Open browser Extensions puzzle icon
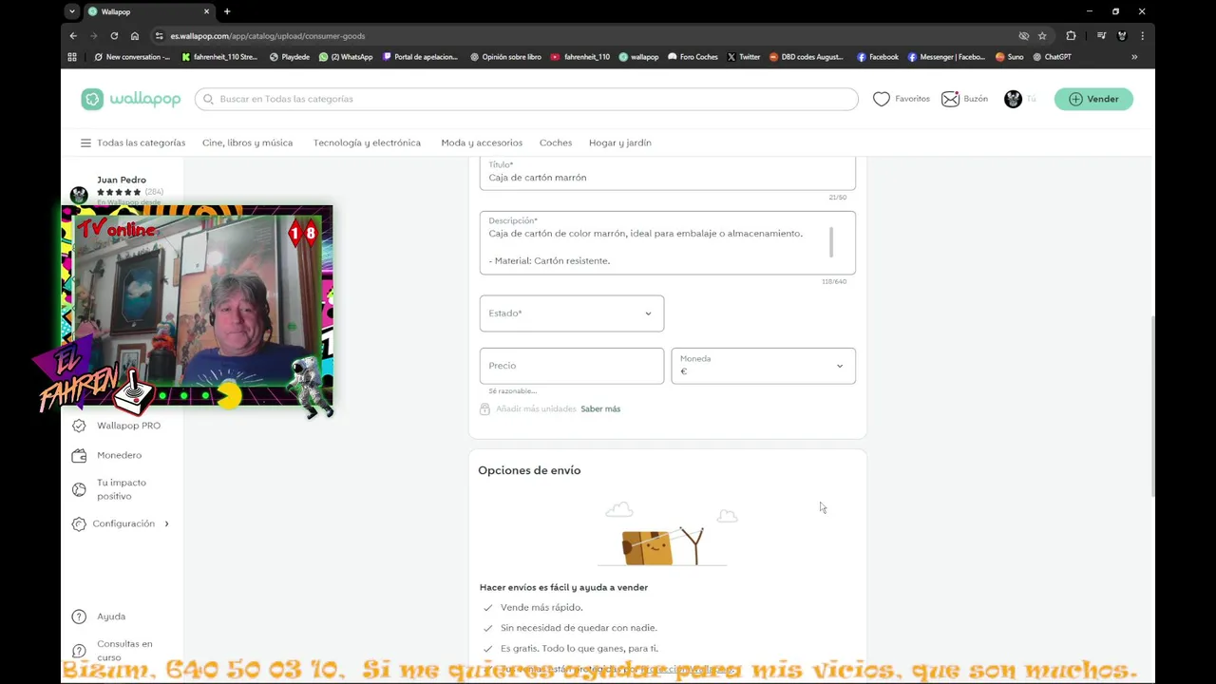This screenshot has height=684, width=1216. (1071, 36)
